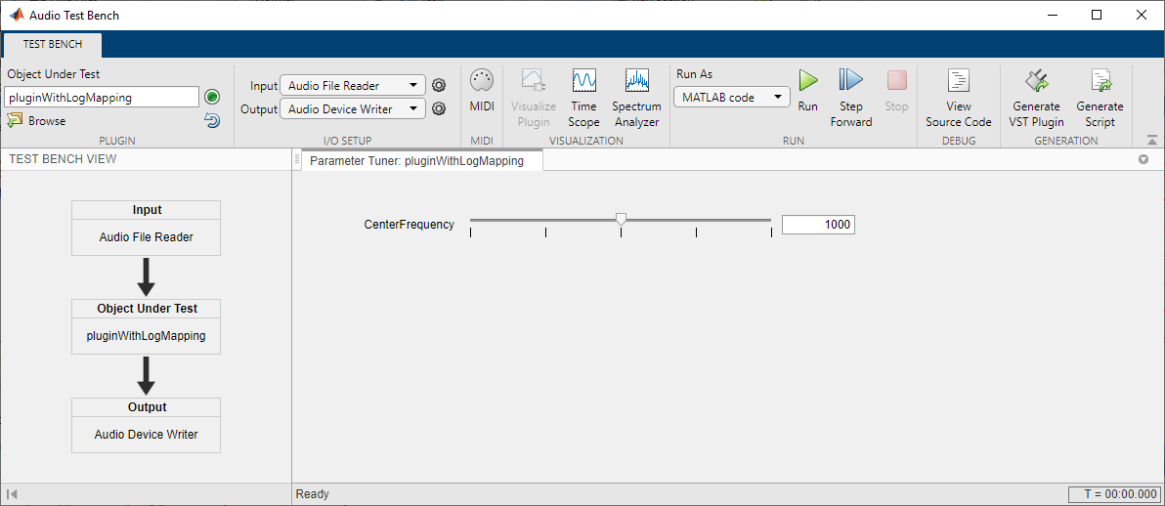Click the pluginWithLogMapping diagram block
The image size is (1165, 506).
147,326
